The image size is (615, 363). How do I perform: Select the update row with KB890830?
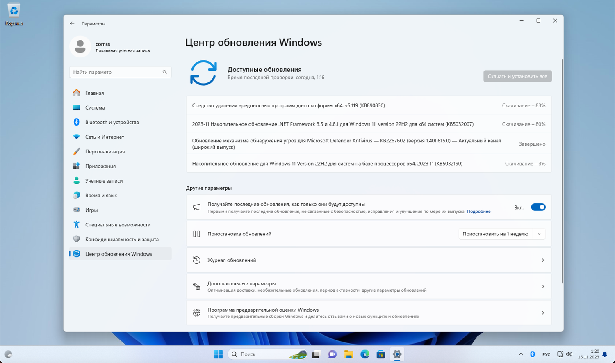(369, 105)
